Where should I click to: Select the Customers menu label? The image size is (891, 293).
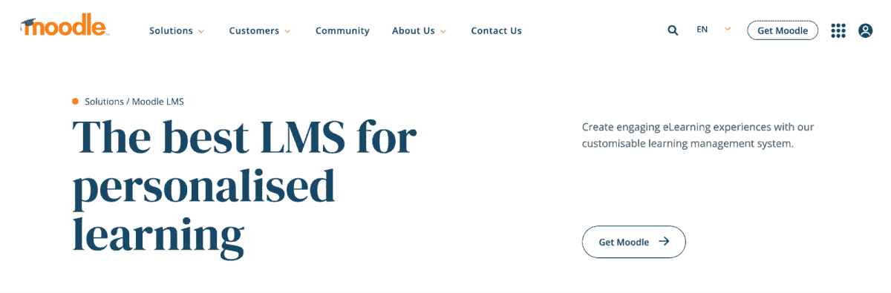point(254,30)
